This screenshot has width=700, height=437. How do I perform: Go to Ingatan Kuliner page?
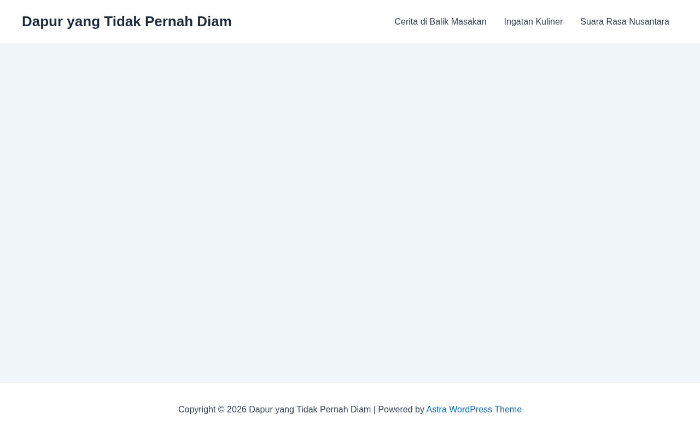point(533,22)
